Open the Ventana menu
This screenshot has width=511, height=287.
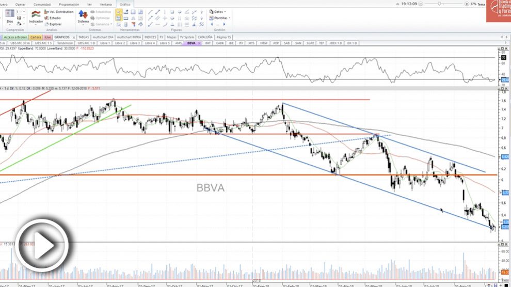(106, 4)
